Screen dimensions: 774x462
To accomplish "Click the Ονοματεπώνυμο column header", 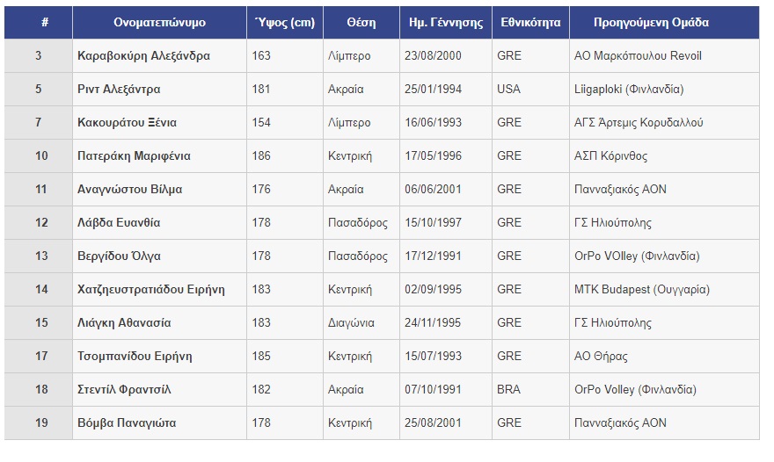I will (x=159, y=23).
